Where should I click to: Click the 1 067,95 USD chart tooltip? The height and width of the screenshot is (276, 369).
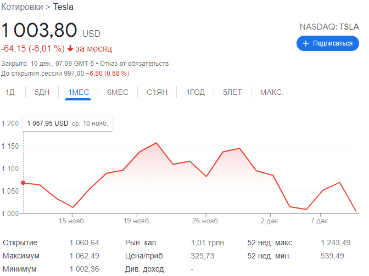(67, 123)
